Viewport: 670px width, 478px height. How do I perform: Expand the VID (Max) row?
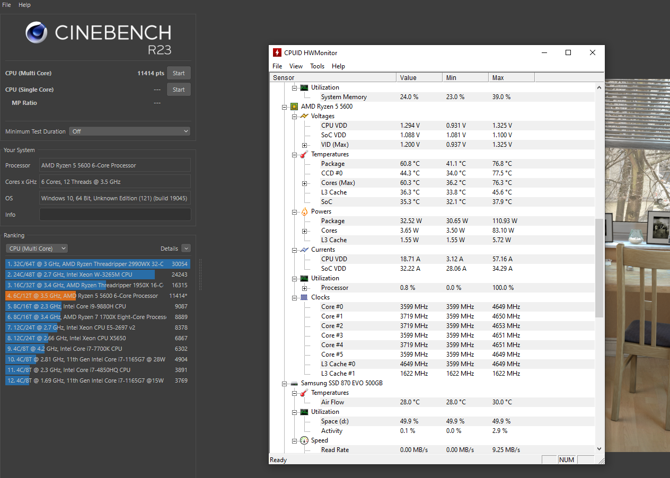305,145
